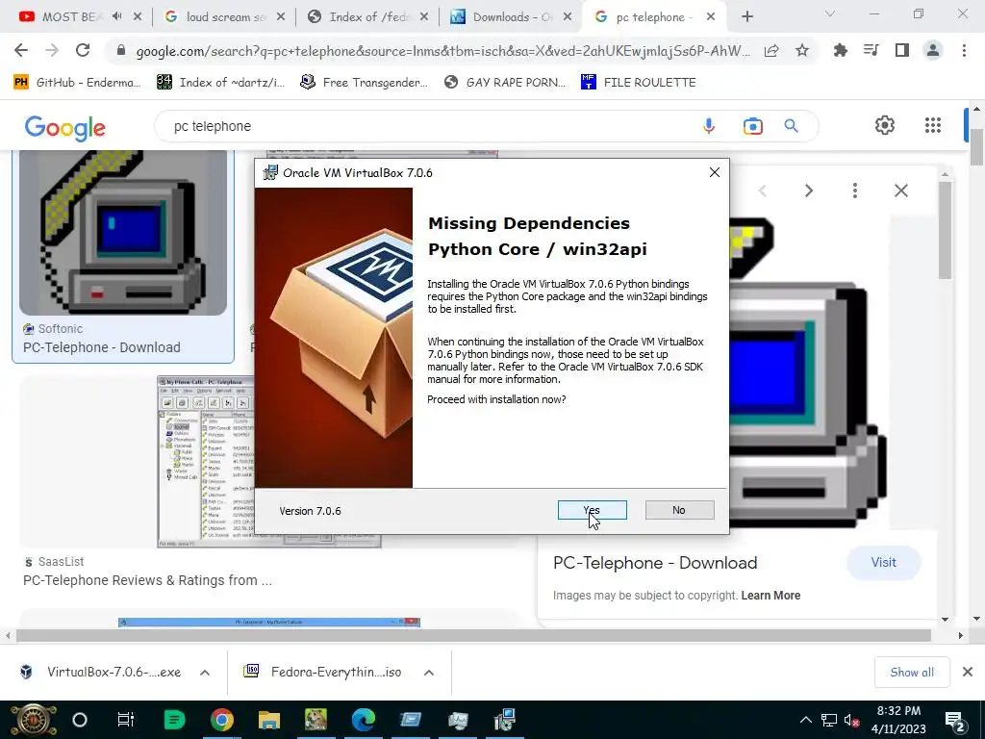Image resolution: width=985 pixels, height=739 pixels.
Task: Open the Softonic PC-Telephone image thumbnail
Action: [x=123, y=233]
